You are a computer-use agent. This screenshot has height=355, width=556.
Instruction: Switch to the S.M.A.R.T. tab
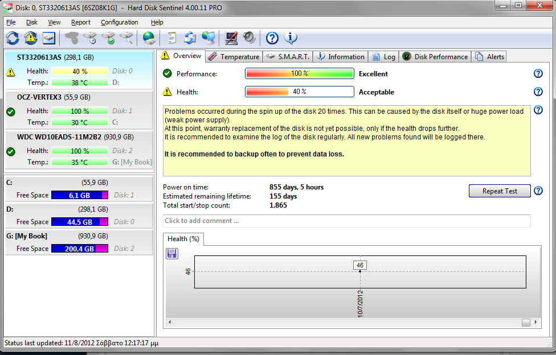[288, 57]
